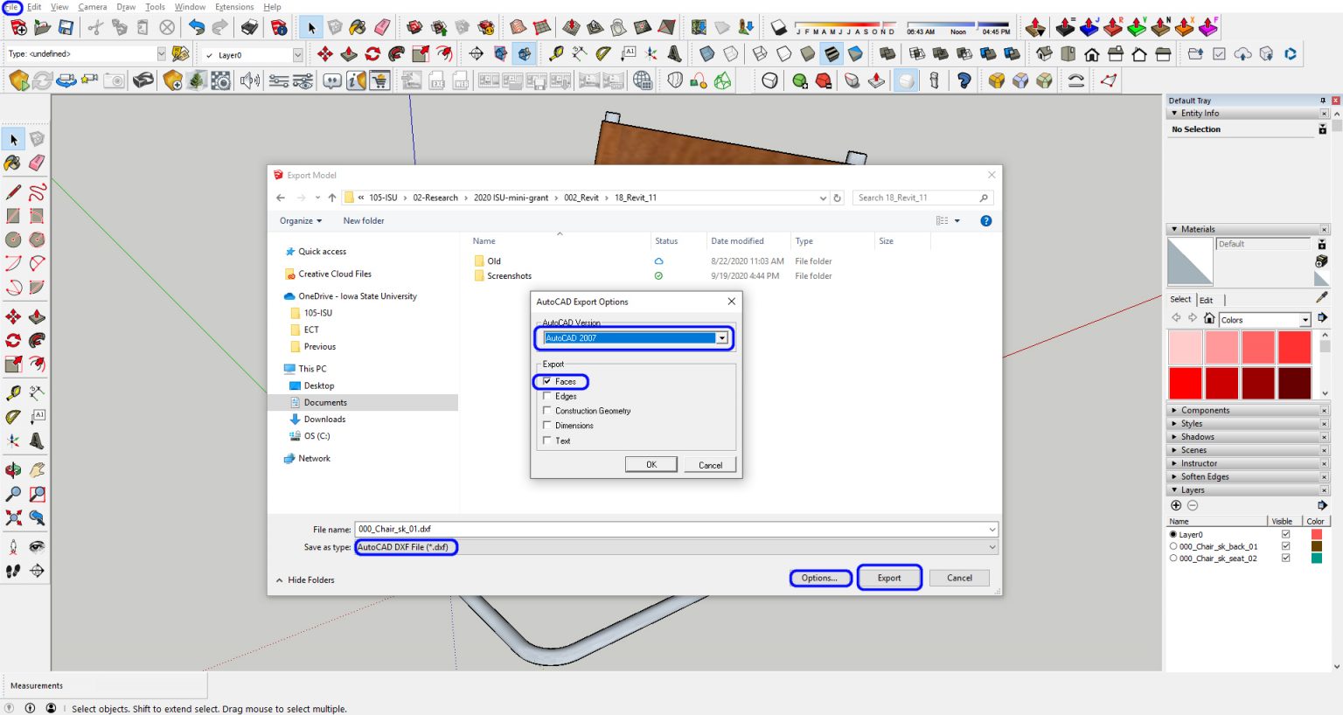This screenshot has width=1343, height=715.
Task: Choose the Freehand tool
Action: point(37,191)
